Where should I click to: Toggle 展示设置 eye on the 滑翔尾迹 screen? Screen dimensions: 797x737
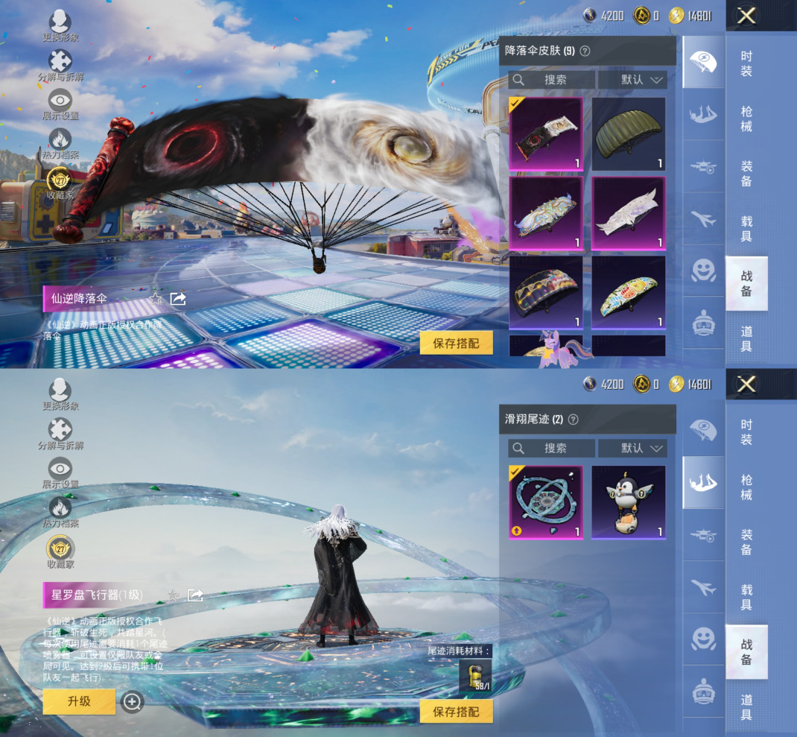tap(60, 473)
